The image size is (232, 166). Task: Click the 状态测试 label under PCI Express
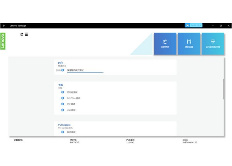coord(71,132)
